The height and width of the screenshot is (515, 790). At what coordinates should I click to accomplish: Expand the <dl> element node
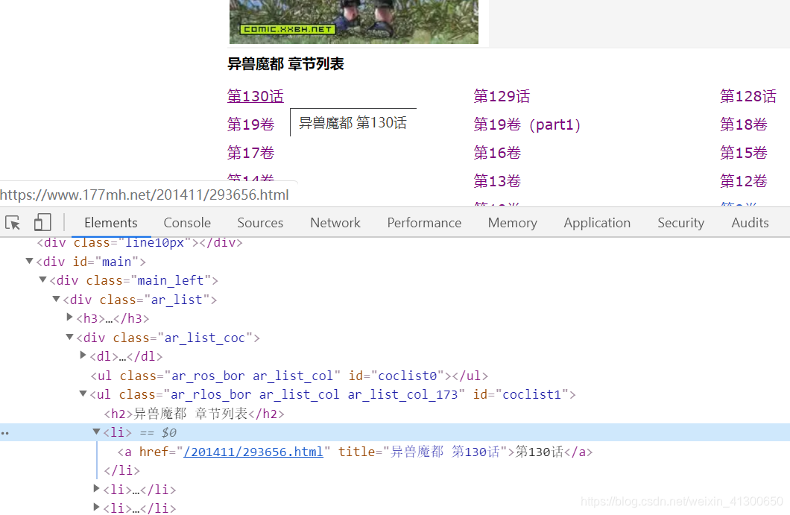point(82,356)
